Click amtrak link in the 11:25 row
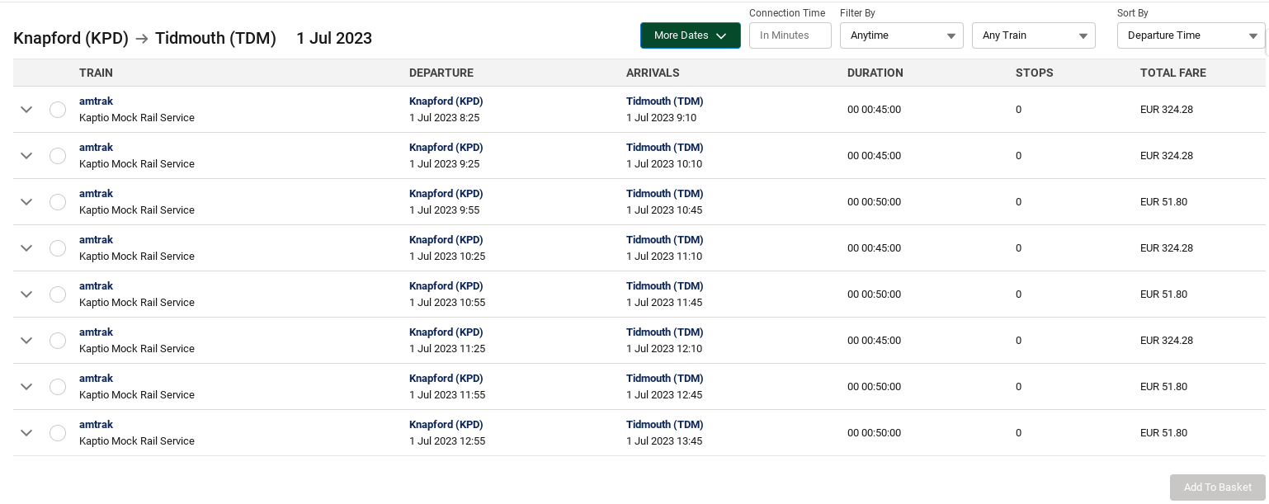Screen dimensions: 1269x504 tap(96, 332)
